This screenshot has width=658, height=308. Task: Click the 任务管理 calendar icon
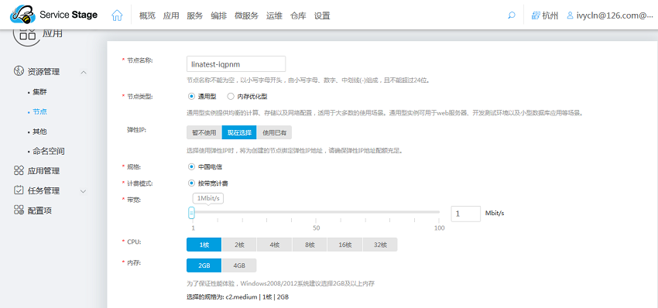point(19,190)
